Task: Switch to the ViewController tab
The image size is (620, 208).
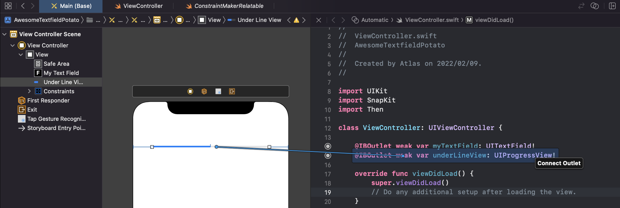Action: (139, 6)
